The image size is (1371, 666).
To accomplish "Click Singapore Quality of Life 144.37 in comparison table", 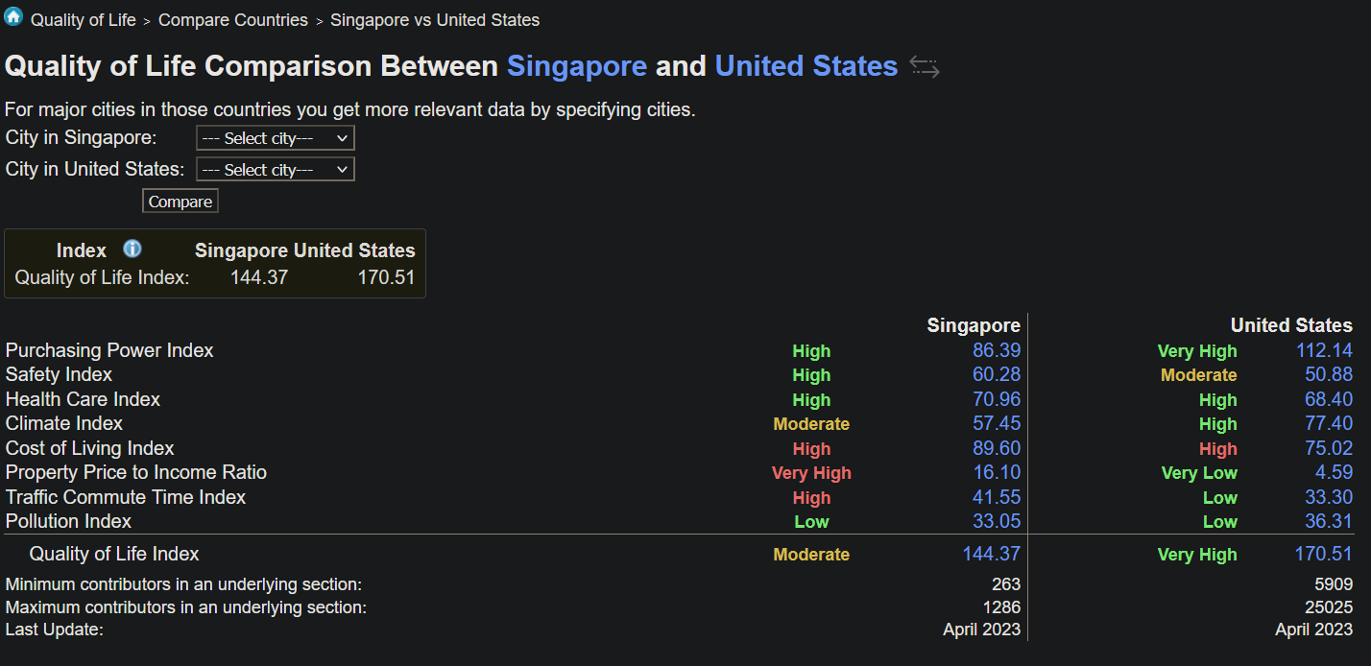I will click(x=992, y=554).
